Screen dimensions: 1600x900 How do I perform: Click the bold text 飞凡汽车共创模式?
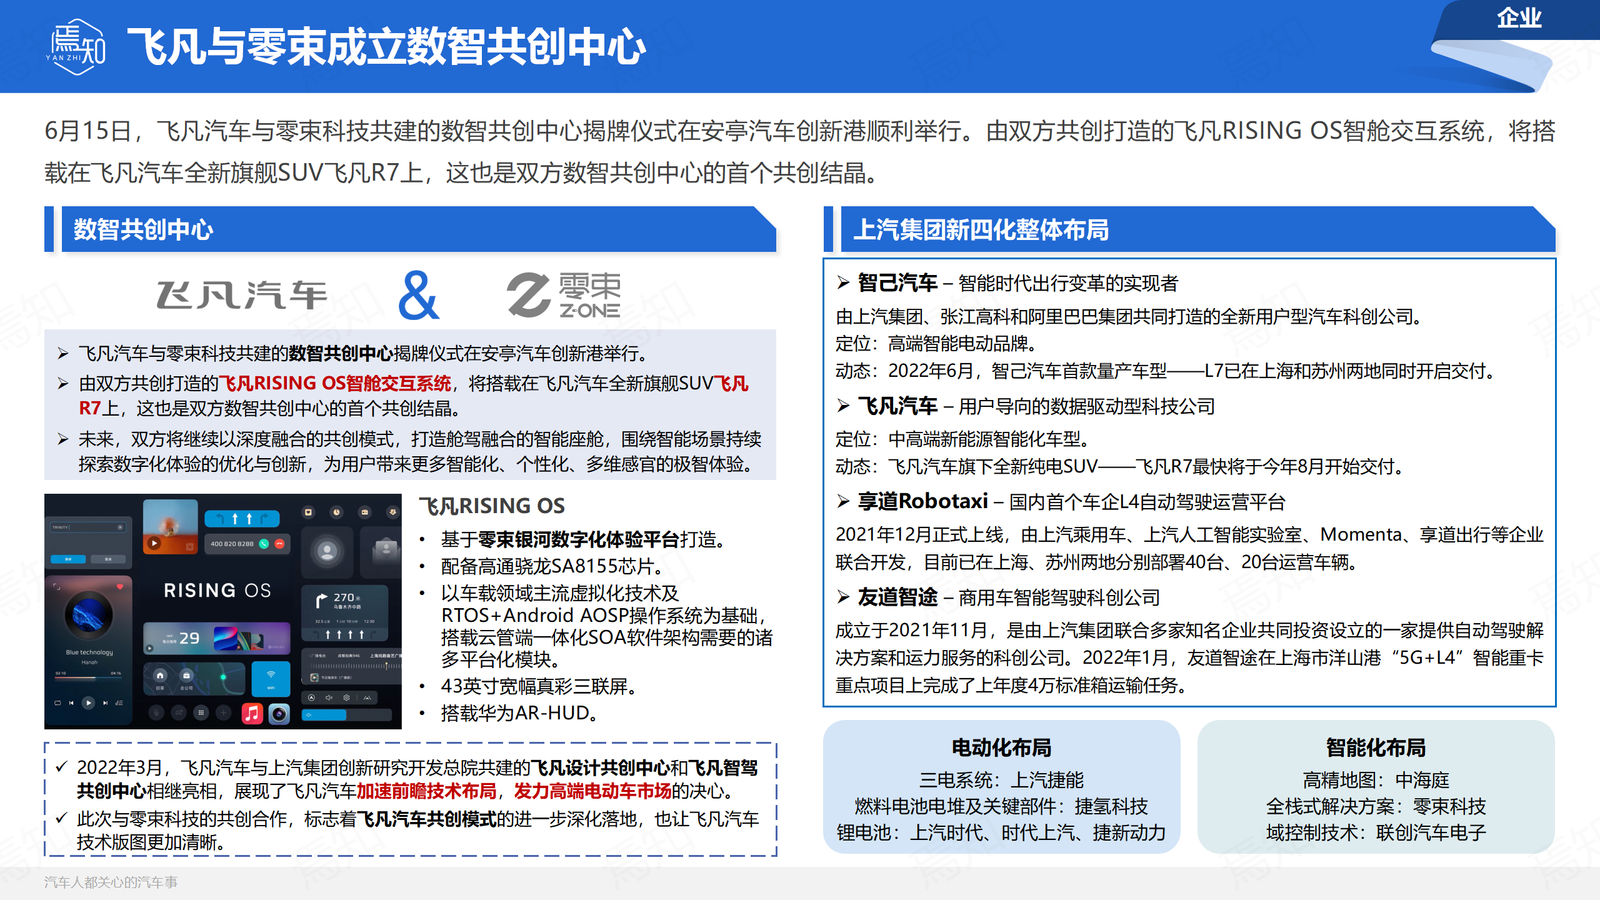click(x=426, y=819)
